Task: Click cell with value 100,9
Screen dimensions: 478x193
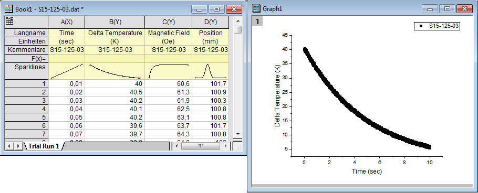Action: [210, 92]
